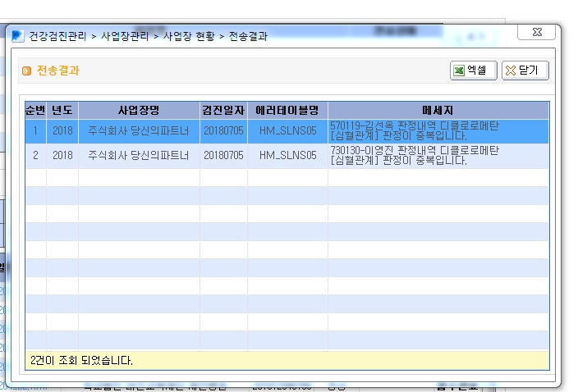578x392 pixels.
Task: Select row 2 with 730130-이영진 message
Action: point(287,156)
